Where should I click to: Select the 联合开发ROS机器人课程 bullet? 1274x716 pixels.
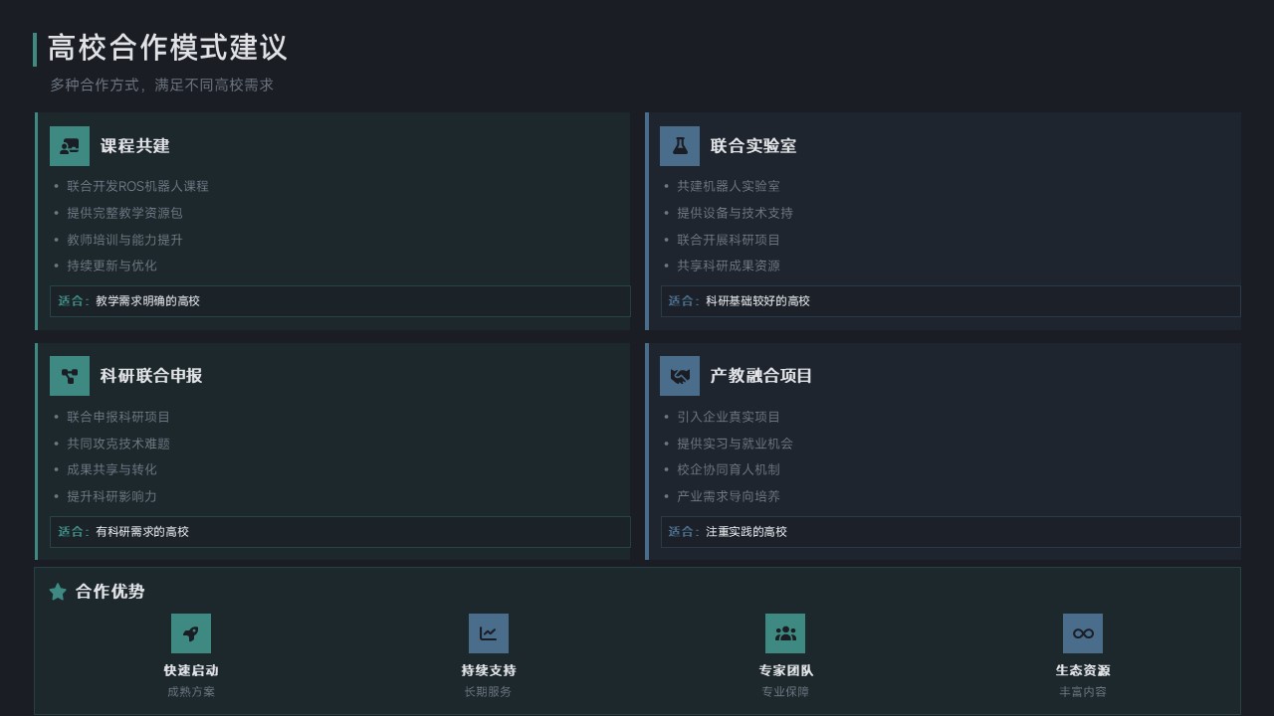137,186
